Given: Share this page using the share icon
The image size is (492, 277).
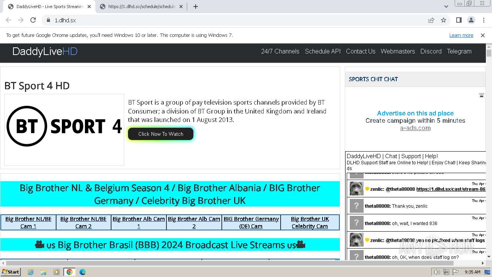Looking at the screenshot, I should (431, 20).
